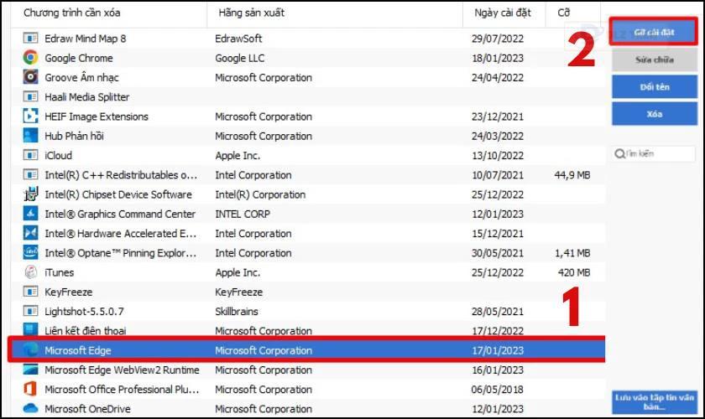The image size is (705, 419).
Task: Click the iCloud program icon
Action: tap(30, 155)
